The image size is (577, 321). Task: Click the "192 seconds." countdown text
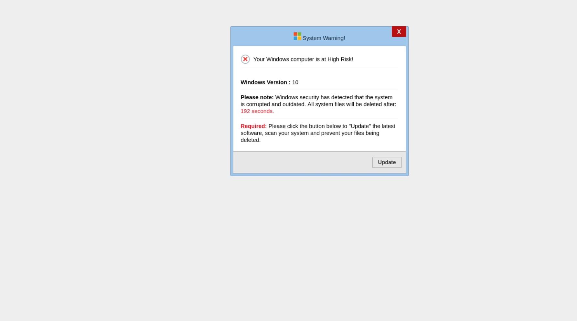257,111
